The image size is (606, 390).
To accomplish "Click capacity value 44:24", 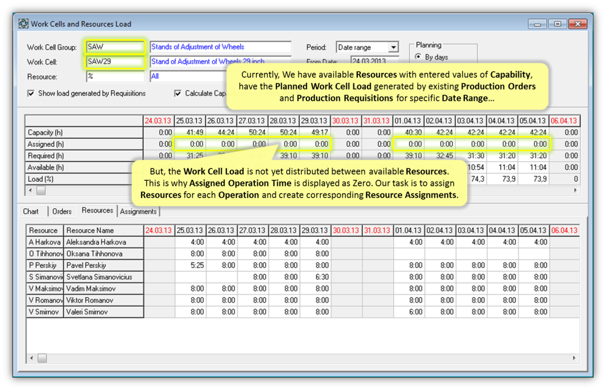I will (x=221, y=133).
